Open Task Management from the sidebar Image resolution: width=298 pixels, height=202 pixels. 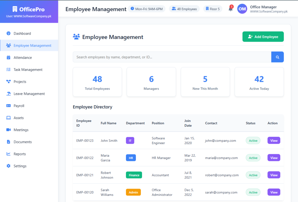pos(28,70)
